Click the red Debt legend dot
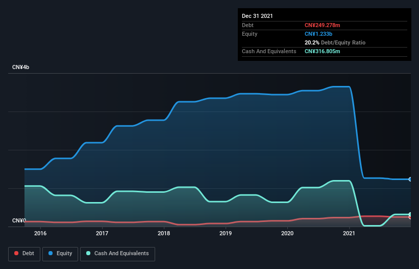The image size is (419, 269). (x=16, y=253)
